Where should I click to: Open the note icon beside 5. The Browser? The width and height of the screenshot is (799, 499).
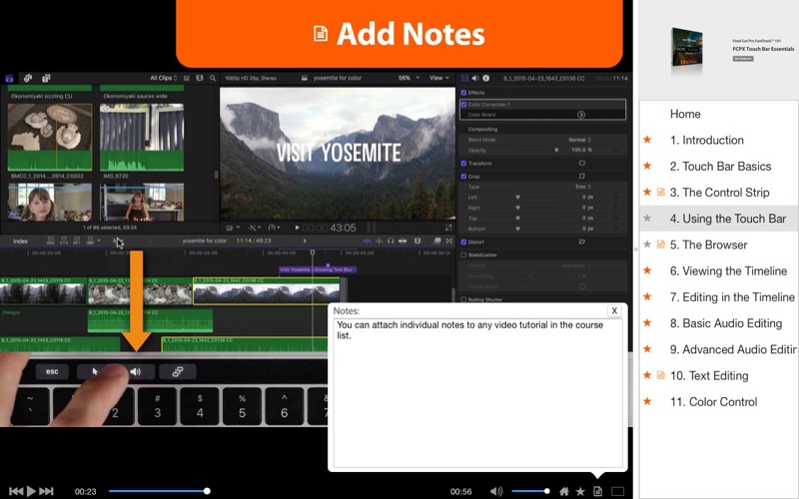tap(660, 245)
